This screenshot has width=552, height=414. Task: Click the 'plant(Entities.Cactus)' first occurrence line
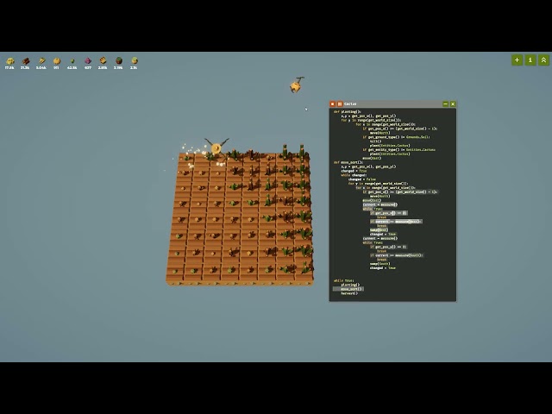pos(390,146)
